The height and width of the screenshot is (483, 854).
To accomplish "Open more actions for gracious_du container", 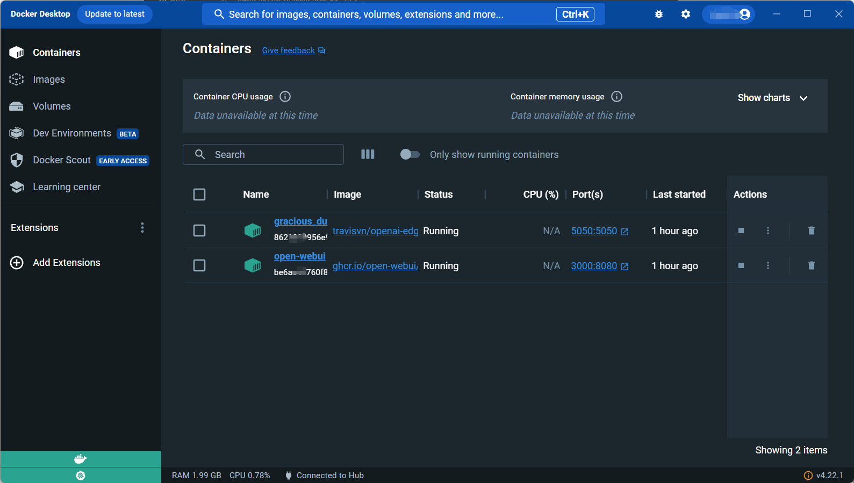I will tap(768, 230).
